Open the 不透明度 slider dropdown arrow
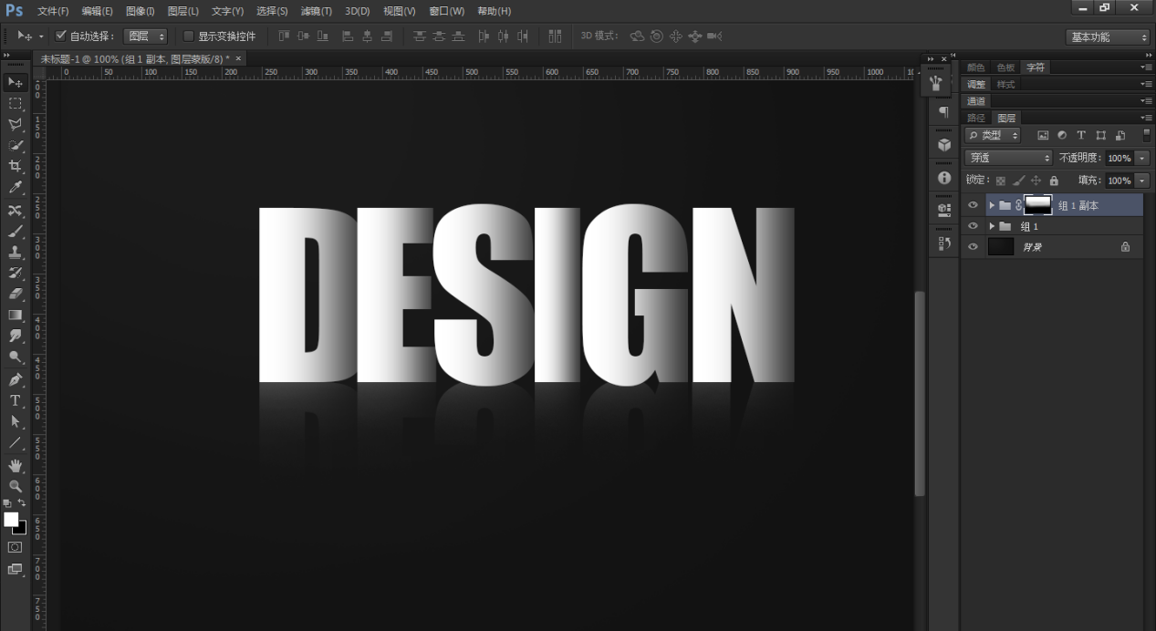The height and width of the screenshot is (631, 1156). [x=1142, y=158]
